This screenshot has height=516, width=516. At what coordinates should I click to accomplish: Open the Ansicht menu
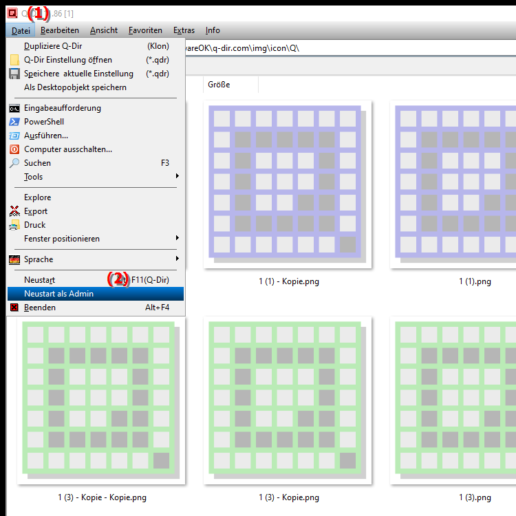(x=104, y=30)
